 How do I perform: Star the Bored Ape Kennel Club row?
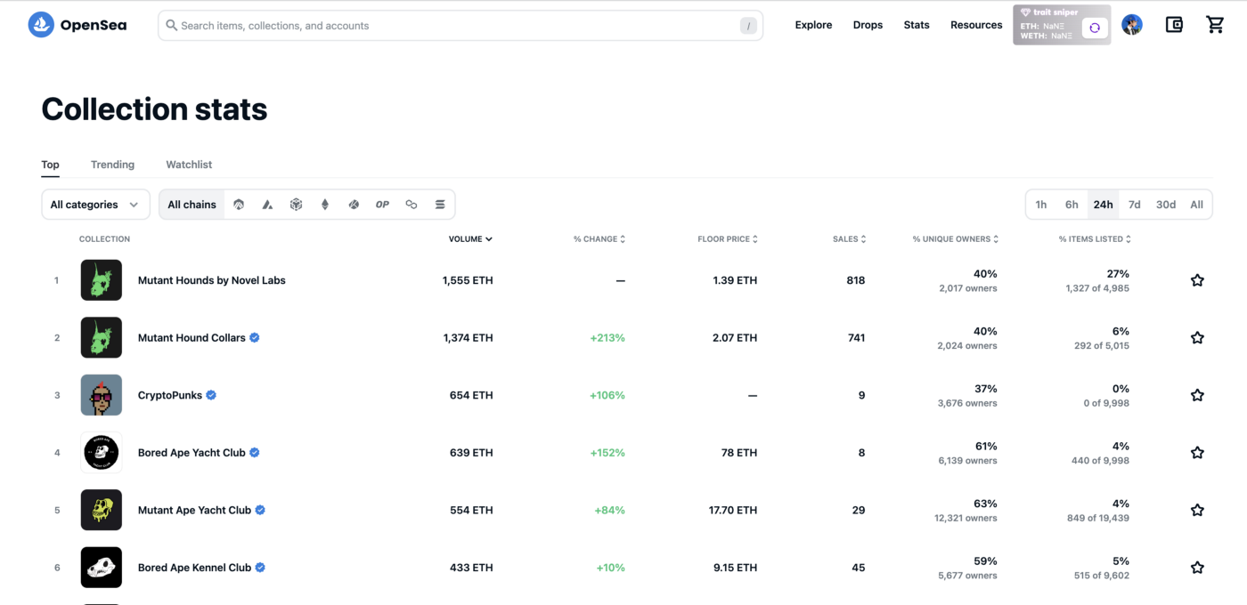[1197, 568]
